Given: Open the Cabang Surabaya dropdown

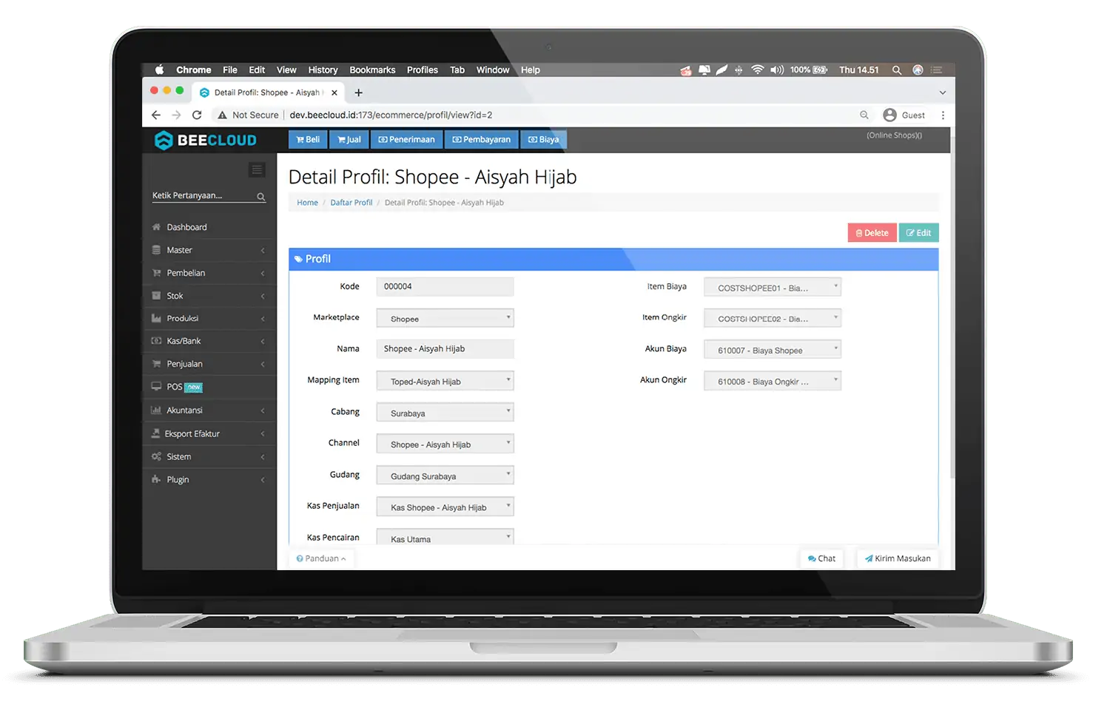Looking at the screenshot, I should pos(445,412).
